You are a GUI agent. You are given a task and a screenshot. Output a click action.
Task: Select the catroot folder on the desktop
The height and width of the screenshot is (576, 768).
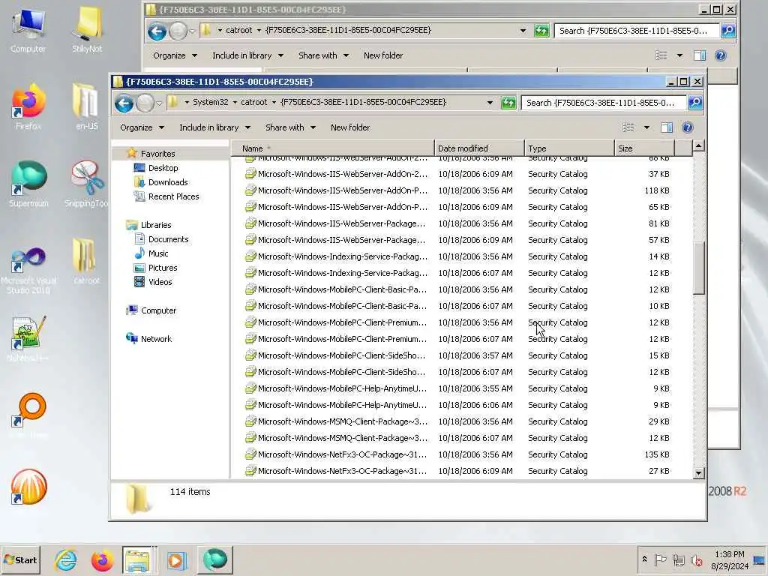pos(86,261)
